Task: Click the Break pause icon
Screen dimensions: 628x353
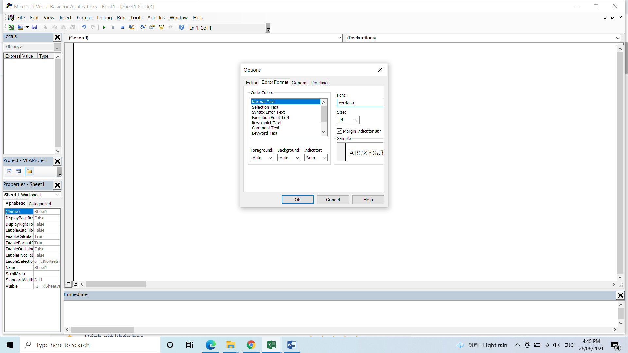Action: coord(113,27)
